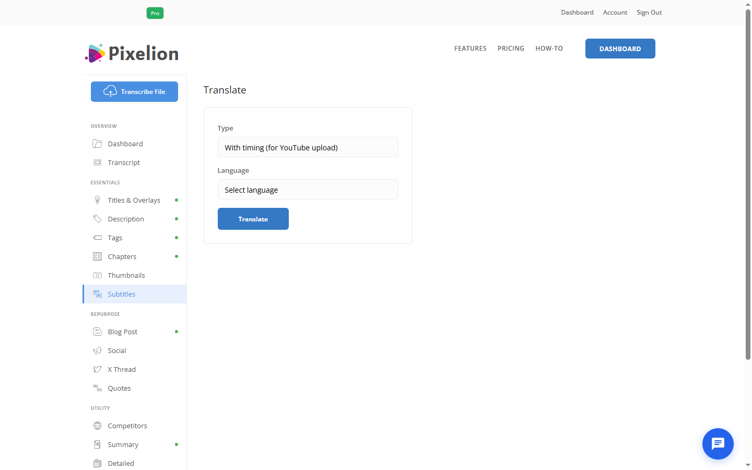Viewport: 752px width, 470px height.
Task: Click the Sign Out link
Action: [649, 13]
